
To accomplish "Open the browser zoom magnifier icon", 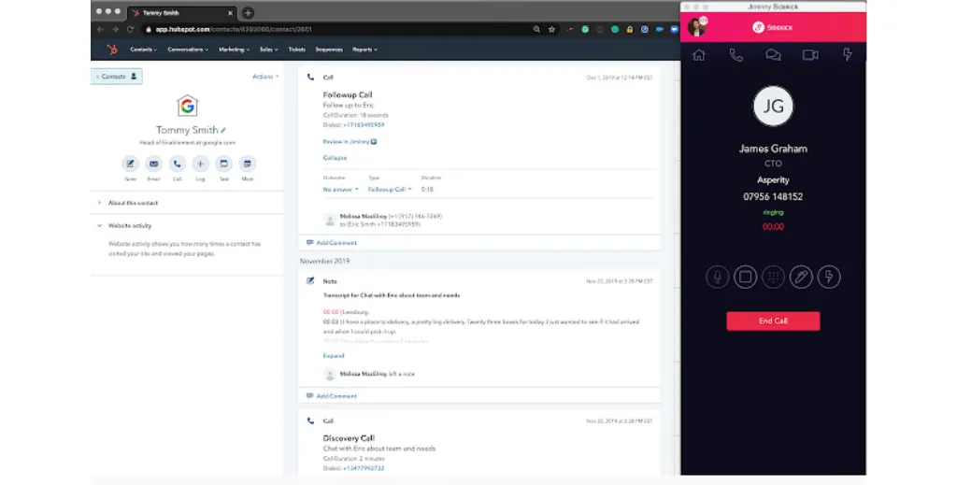I will coord(536,29).
